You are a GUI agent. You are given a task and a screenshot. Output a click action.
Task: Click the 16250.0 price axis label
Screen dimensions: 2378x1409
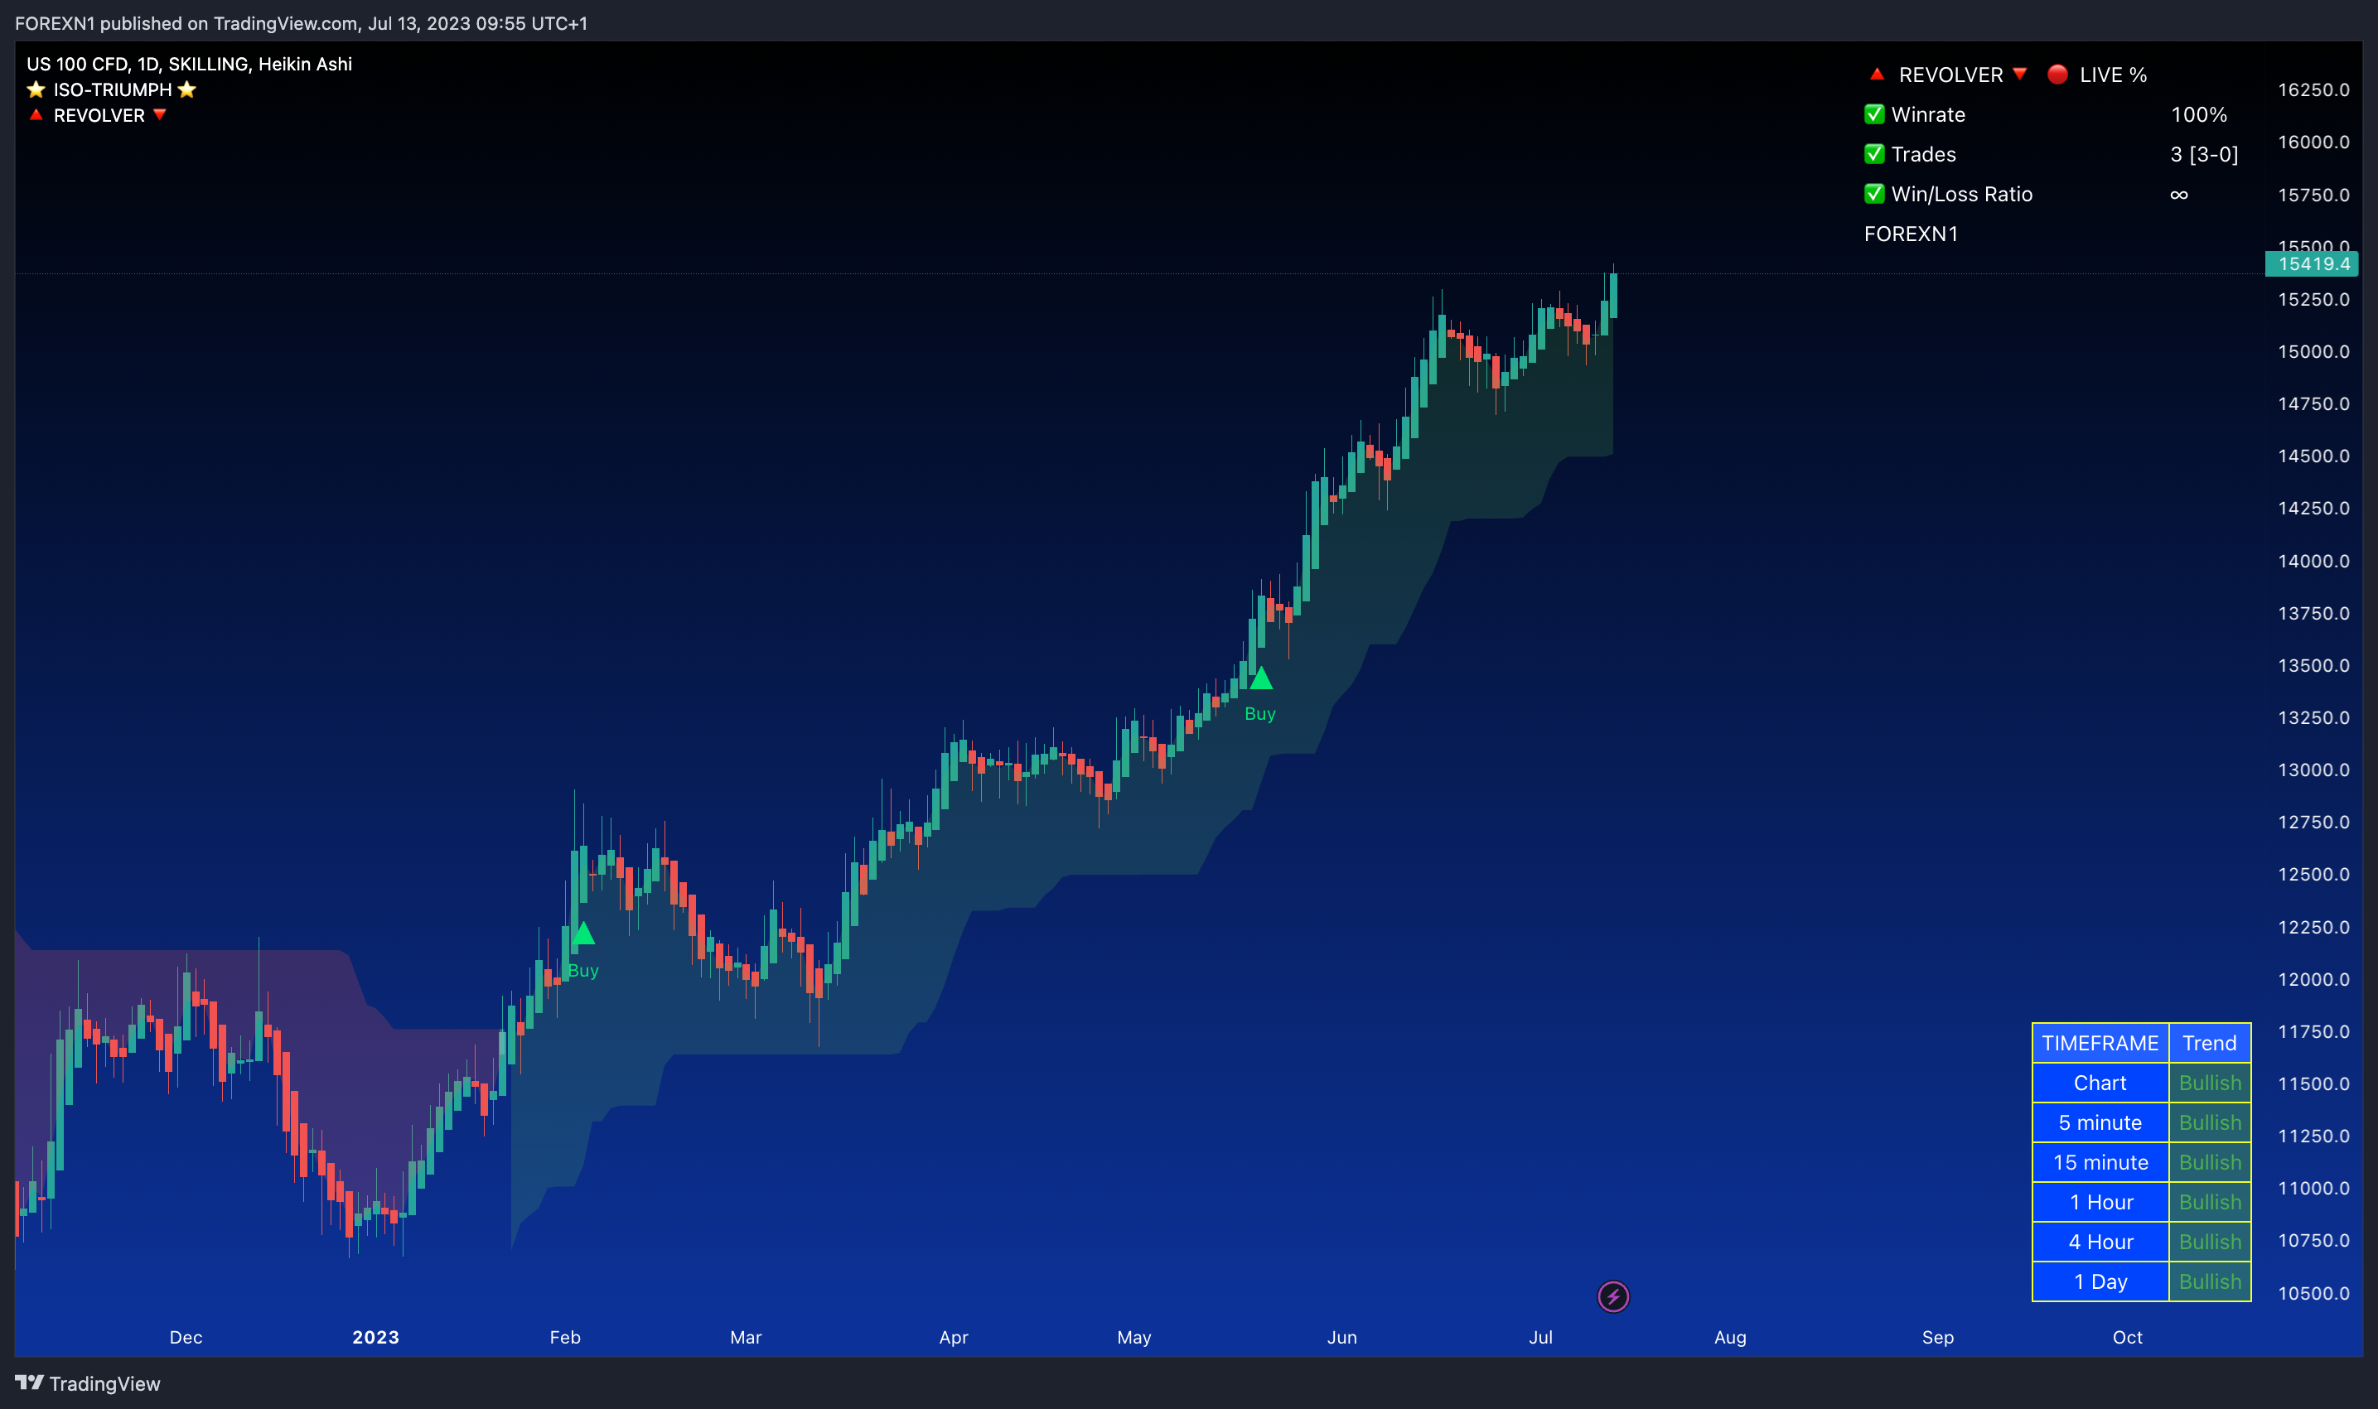(x=2313, y=89)
